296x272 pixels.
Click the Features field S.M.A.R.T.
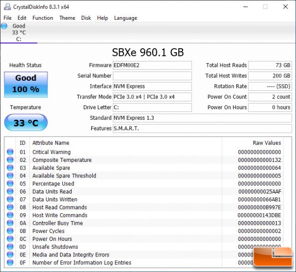point(202,128)
